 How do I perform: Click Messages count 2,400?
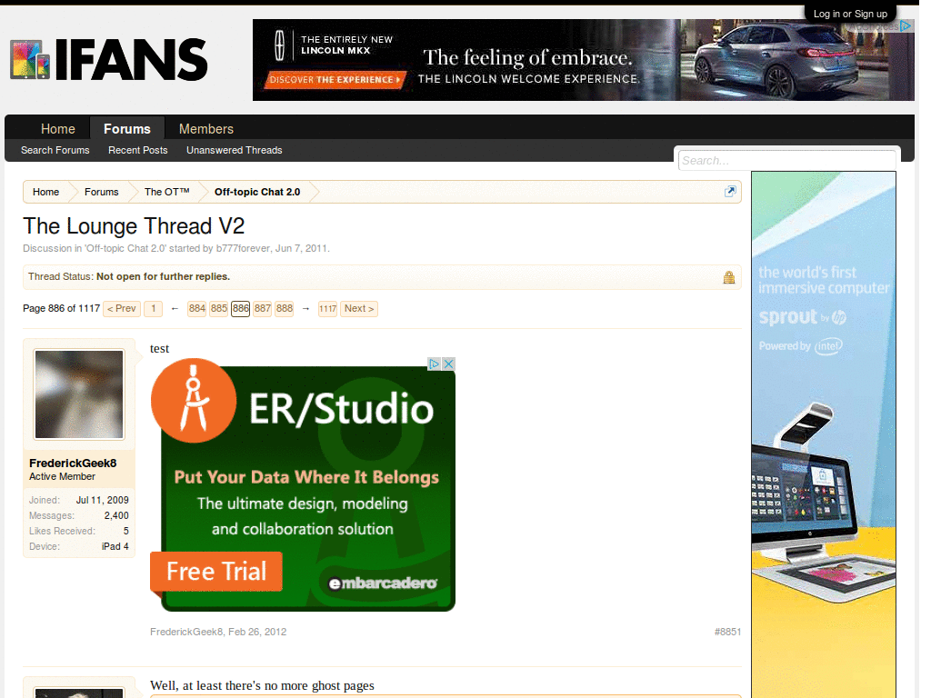[116, 515]
